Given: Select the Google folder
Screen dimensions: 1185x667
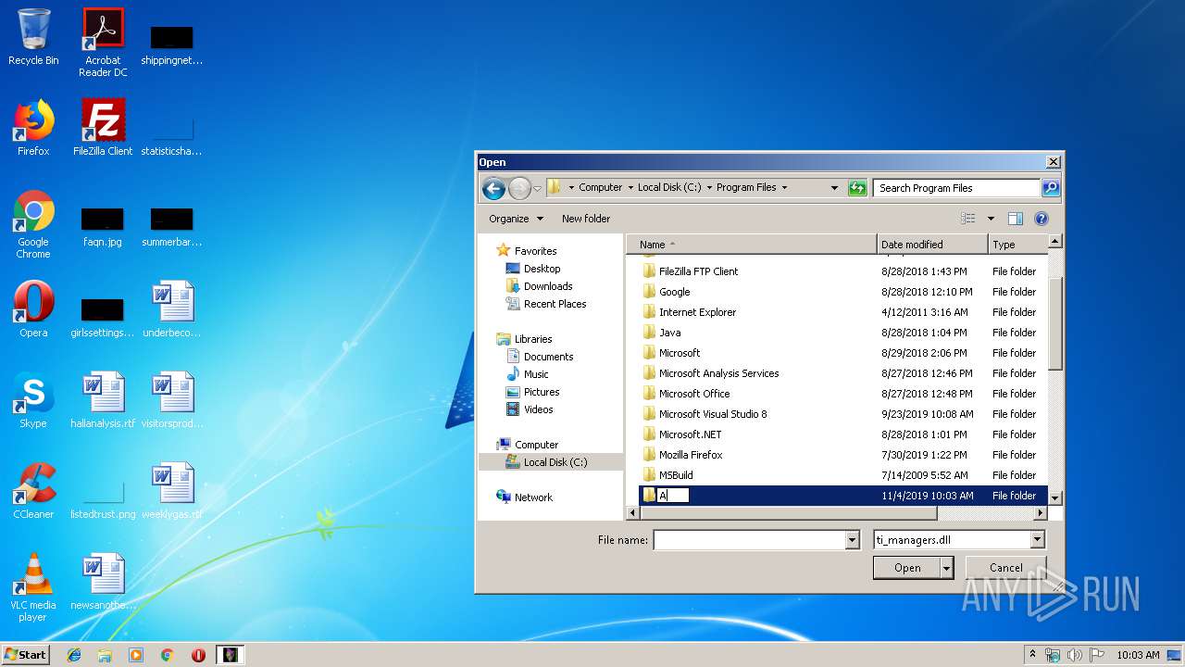Looking at the screenshot, I should click(674, 292).
